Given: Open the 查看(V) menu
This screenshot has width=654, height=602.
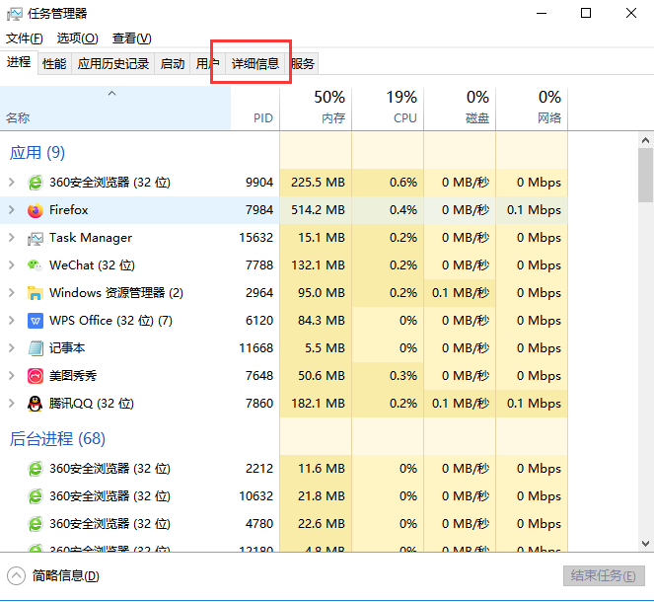Looking at the screenshot, I should click(131, 38).
